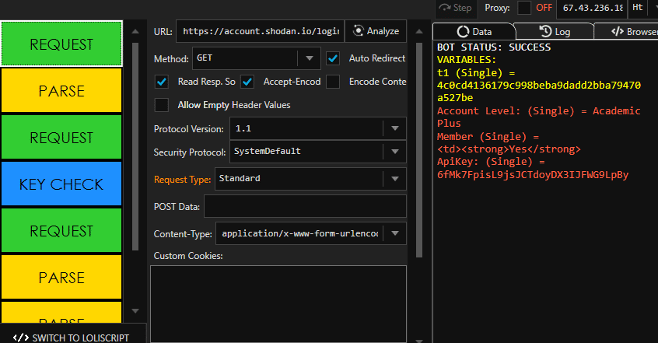The image size is (658, 343).
Task: Open the Method dropdown showing GET
Action: 309,58
